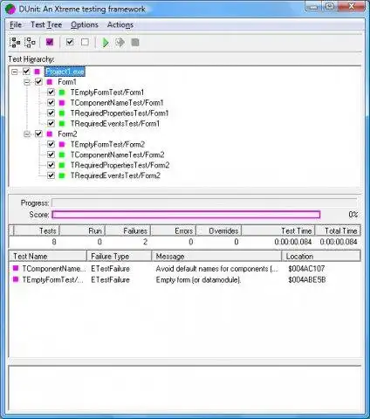Click purple status icon of TComponentNameTest/Form1
Viewport: 370px width, 419px height.
(x=62, y=103)
